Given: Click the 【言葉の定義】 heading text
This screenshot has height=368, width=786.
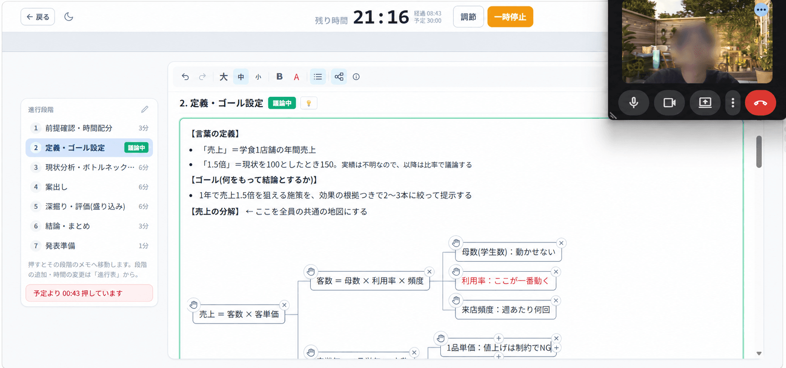Looking at the screenshot, I should point(215,134).
